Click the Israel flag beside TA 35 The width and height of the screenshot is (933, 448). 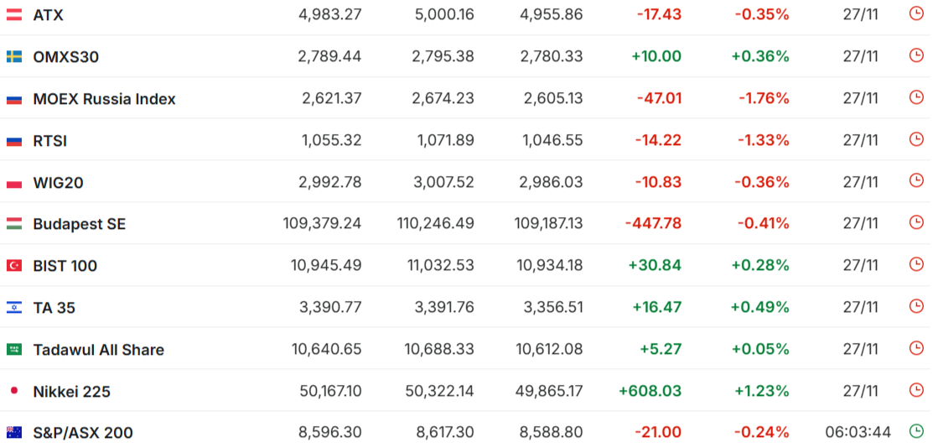click(x=14, y=308)
